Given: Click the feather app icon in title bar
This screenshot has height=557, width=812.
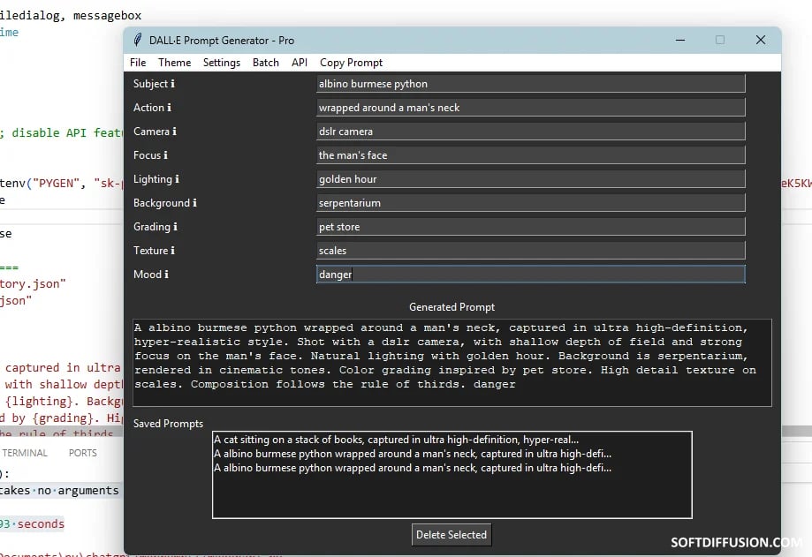Looking at the screenshot, I should tap(137, 40).
